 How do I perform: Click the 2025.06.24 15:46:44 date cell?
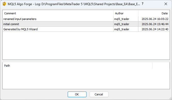tap(155, 24)
